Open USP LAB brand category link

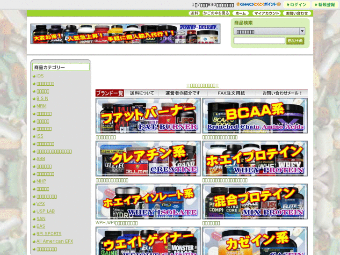(x=45, y=211)
